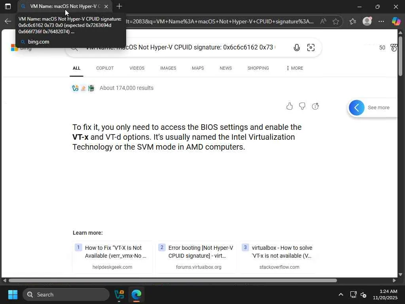Open the network status tray icon
405x304 pixels.
click(x=353, y=294)
